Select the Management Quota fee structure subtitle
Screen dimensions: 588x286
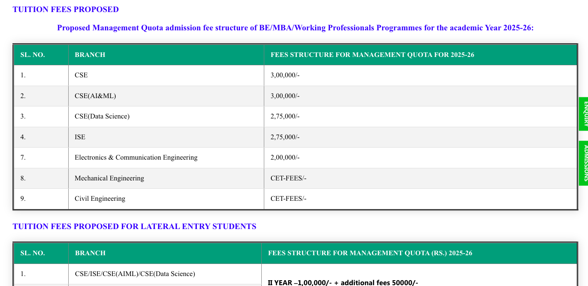296,27
